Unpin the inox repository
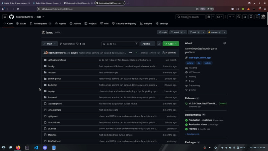This screenshot has height=151, width=268. click(163, 32)
